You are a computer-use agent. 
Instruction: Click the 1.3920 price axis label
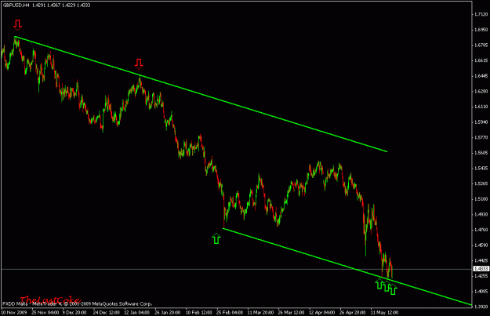(481, 307)
